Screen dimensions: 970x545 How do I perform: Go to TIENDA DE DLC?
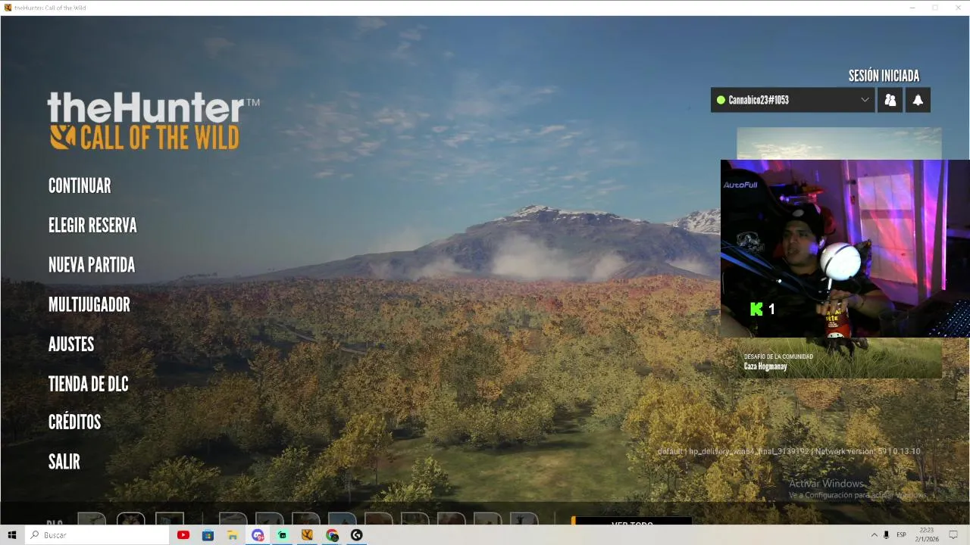(x=89, y=384)
